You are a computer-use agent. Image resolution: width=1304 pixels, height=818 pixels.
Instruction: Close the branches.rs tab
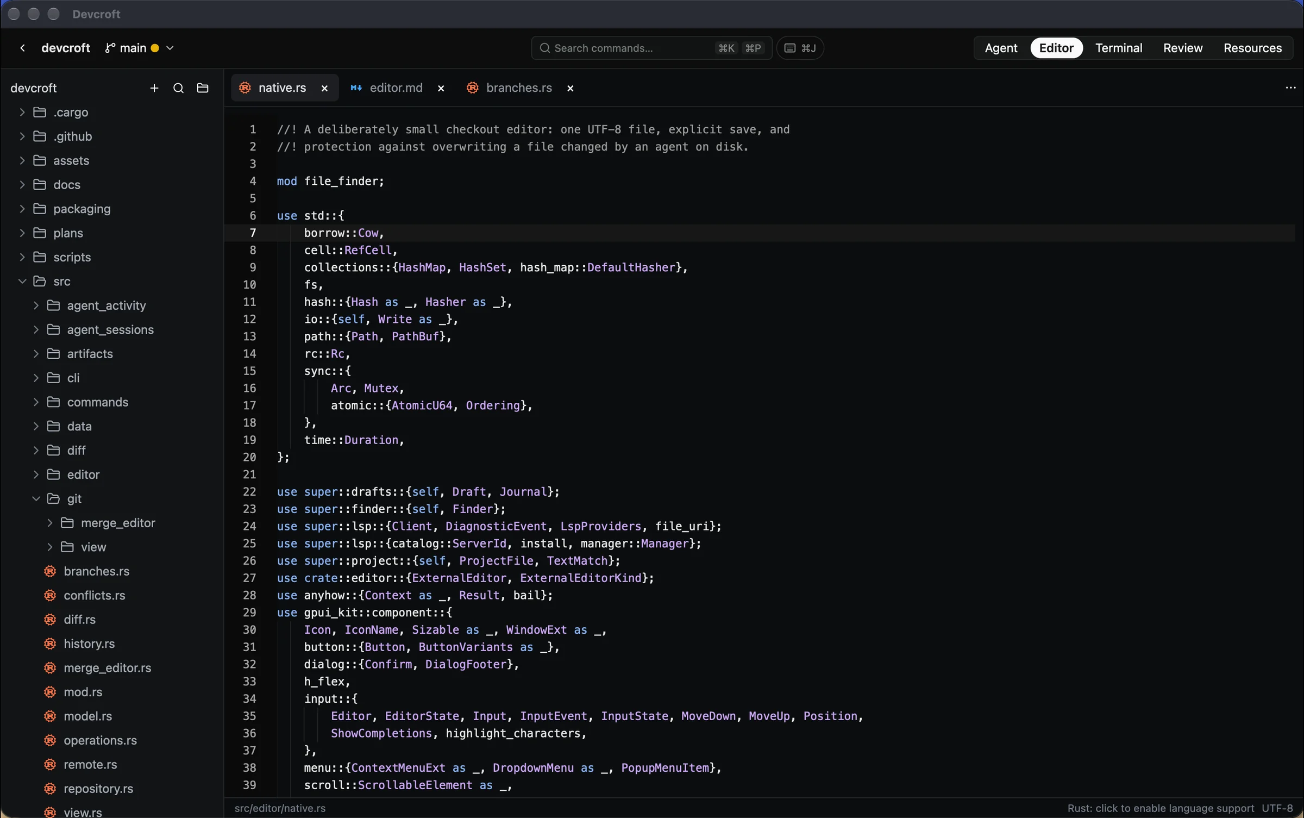[x=570, y=88]
